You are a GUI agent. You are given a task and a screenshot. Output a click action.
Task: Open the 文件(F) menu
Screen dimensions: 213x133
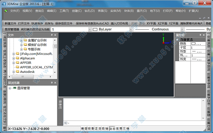click(x=15, y=11)
